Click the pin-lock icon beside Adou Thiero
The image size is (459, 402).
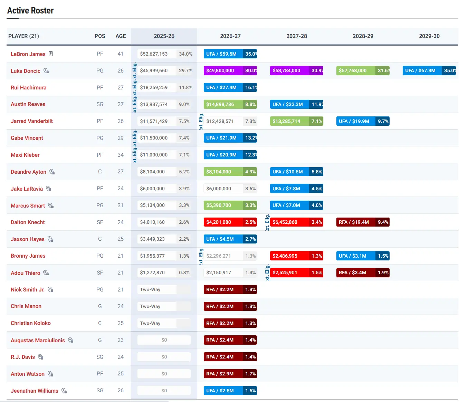[46, 273]
